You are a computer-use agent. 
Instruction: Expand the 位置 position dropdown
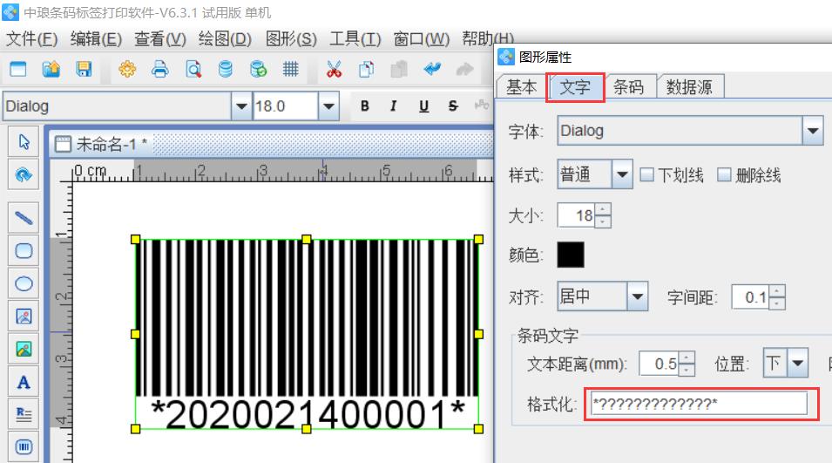(x=797, y=364)
